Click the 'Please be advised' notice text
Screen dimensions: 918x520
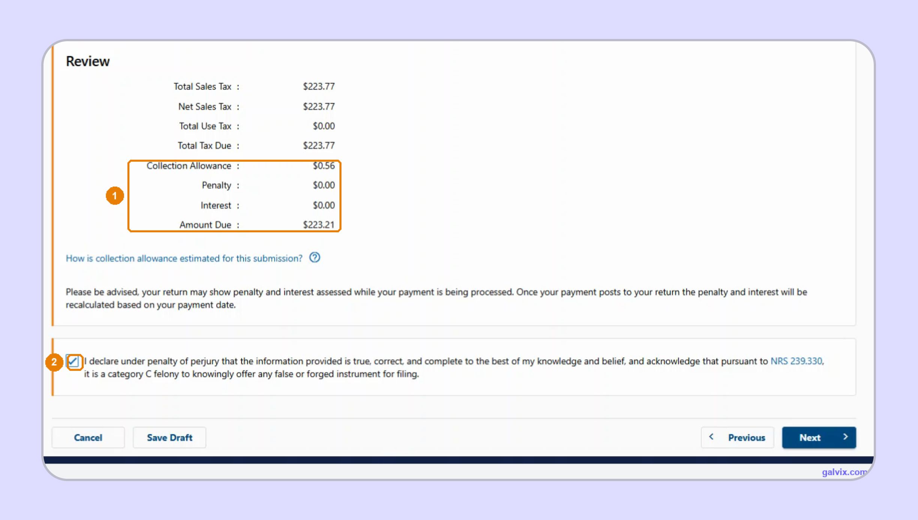(x=436, y=298)
